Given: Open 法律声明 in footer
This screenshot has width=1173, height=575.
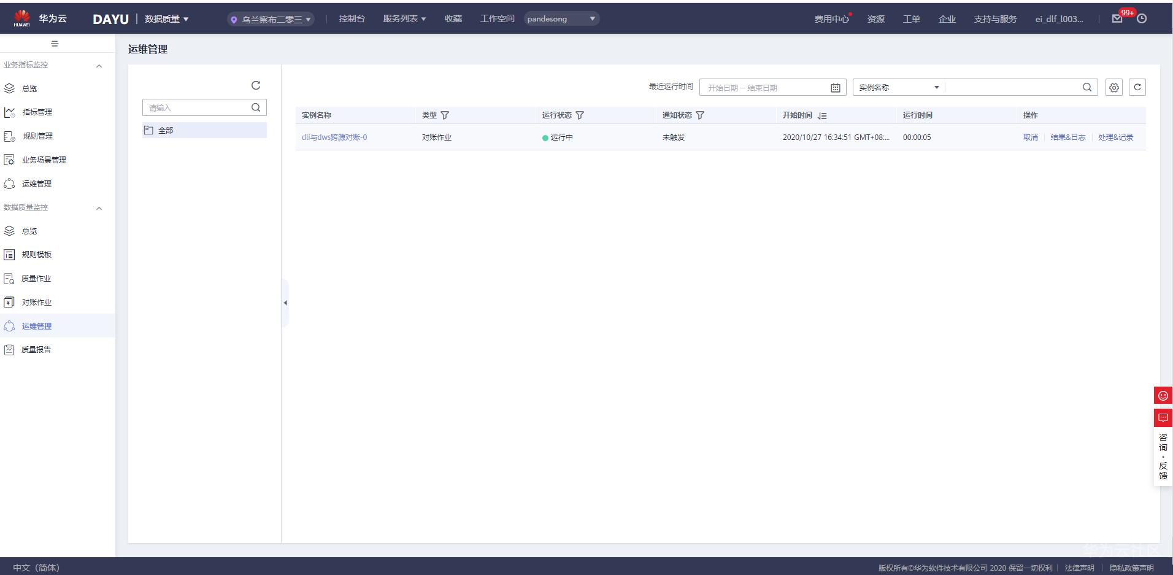Looking at the screenshot, I should 1080,568.
